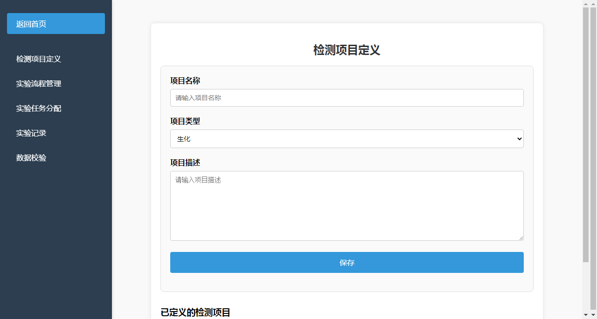597x319 pixels.
Task: Select the 实验任务分配 sidebar item
Action: pyautogui.click(x=56, y=109)
